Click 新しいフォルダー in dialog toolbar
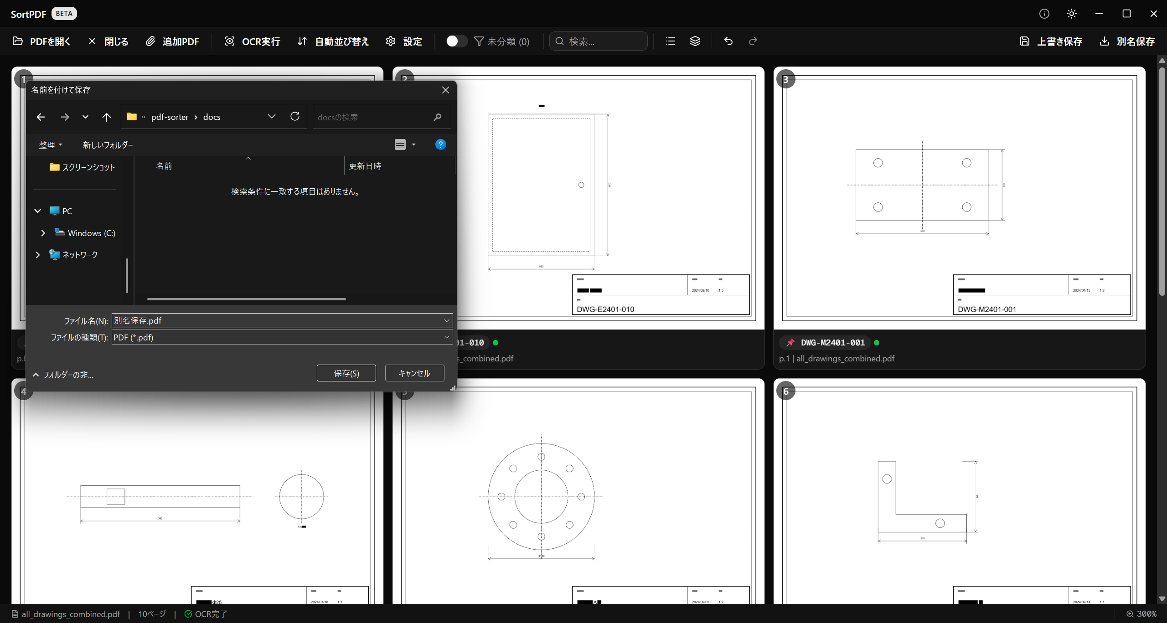 tap(108, 145)
